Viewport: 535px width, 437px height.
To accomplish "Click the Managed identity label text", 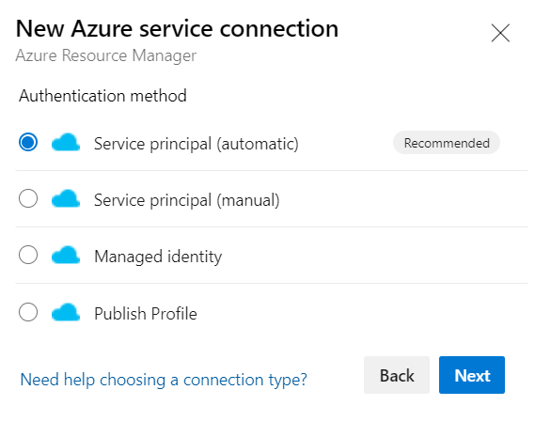I will tap(158, 257).
